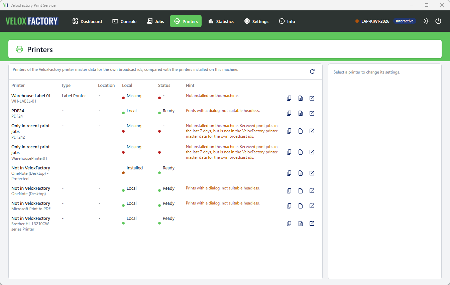The width and height of the screenshot is (450, 285).
Task: Open the Settings tab
Action: point(256,21)
